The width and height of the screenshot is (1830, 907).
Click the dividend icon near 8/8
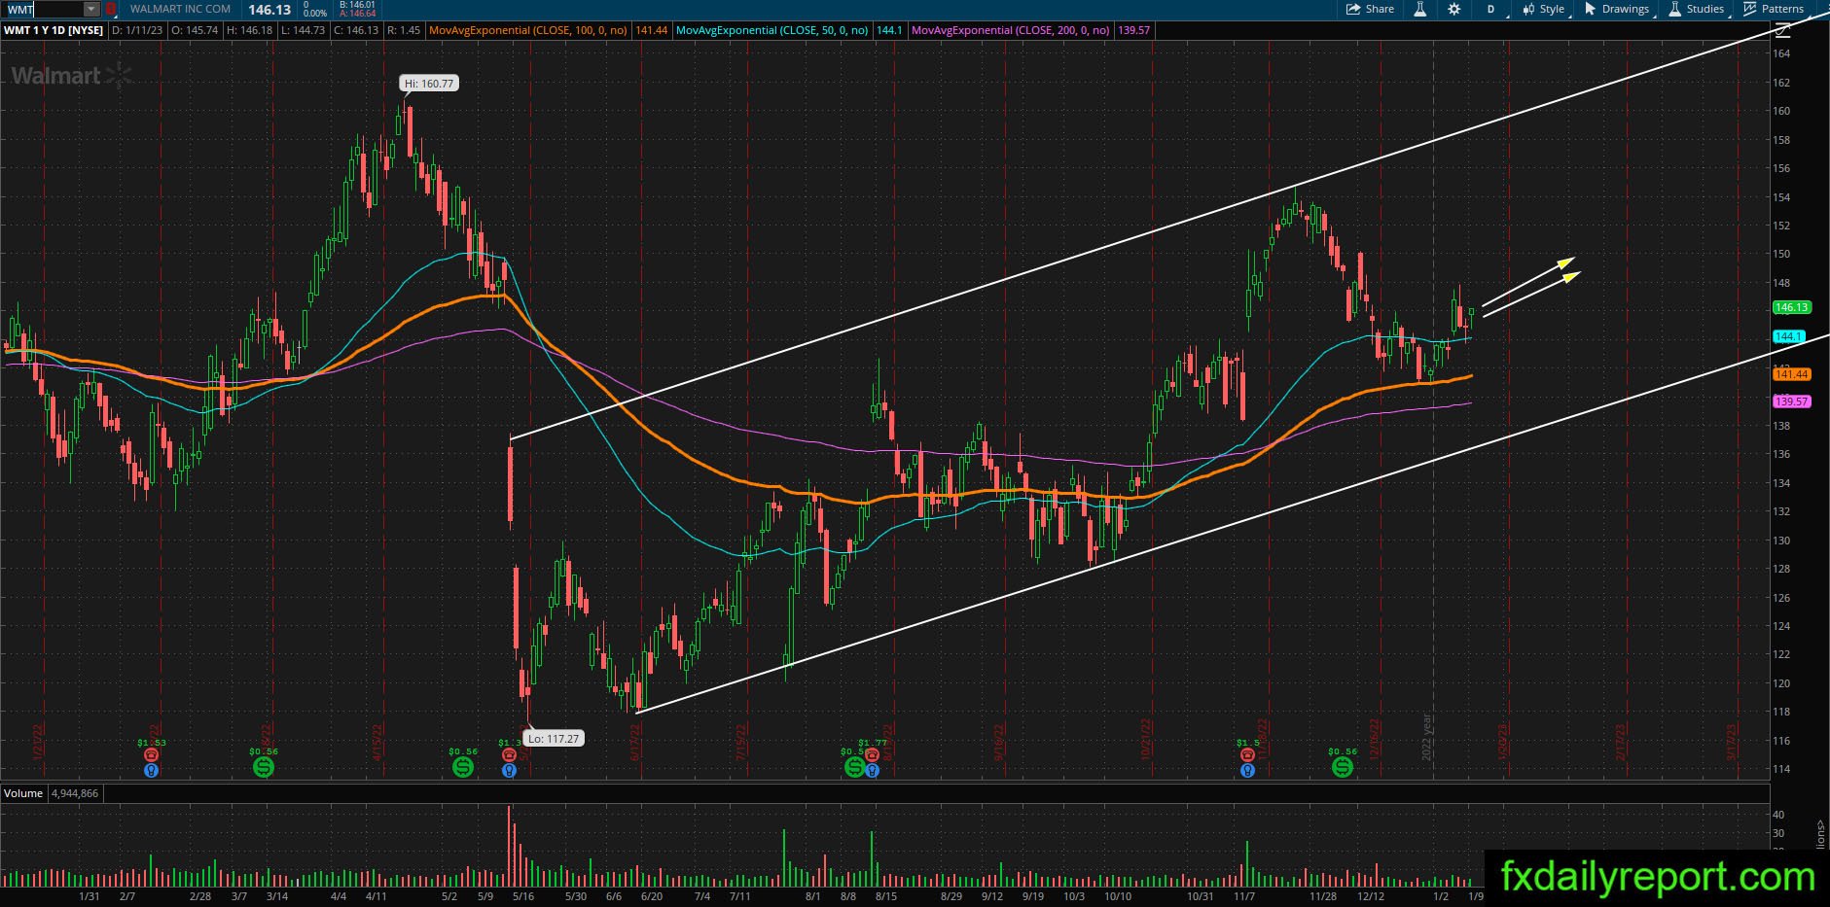pyautogui.click(x=853, y=767)
